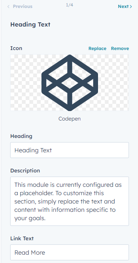Focus the Heading input field
The width and height of the screenshot is (138, 263).
click(x=70, y=150)
